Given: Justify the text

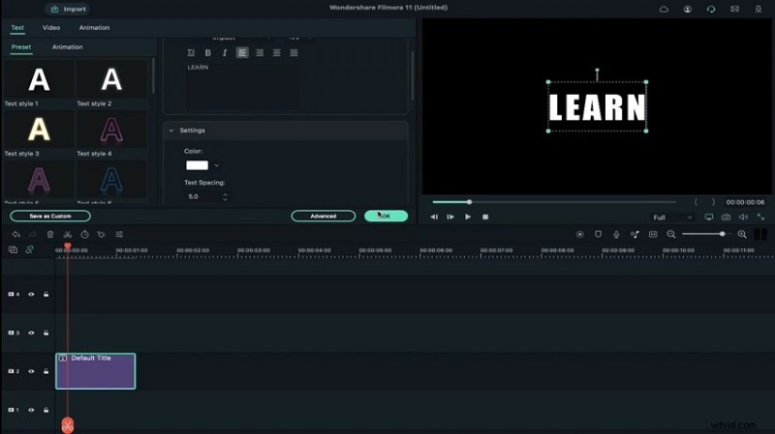Looking at the screenshot, I should 294,53.
